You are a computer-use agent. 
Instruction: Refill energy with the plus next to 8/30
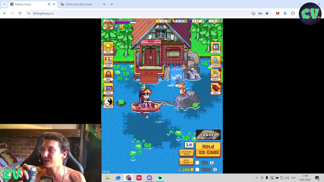click(186, 21)
